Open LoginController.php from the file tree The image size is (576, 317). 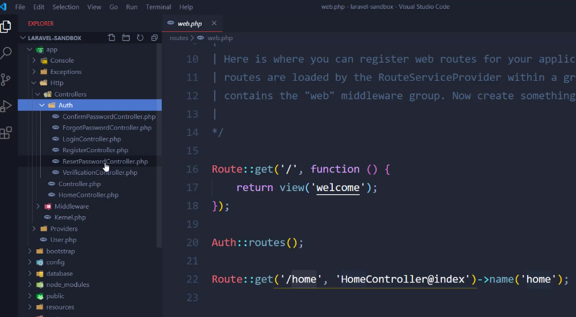click(91, 139)
